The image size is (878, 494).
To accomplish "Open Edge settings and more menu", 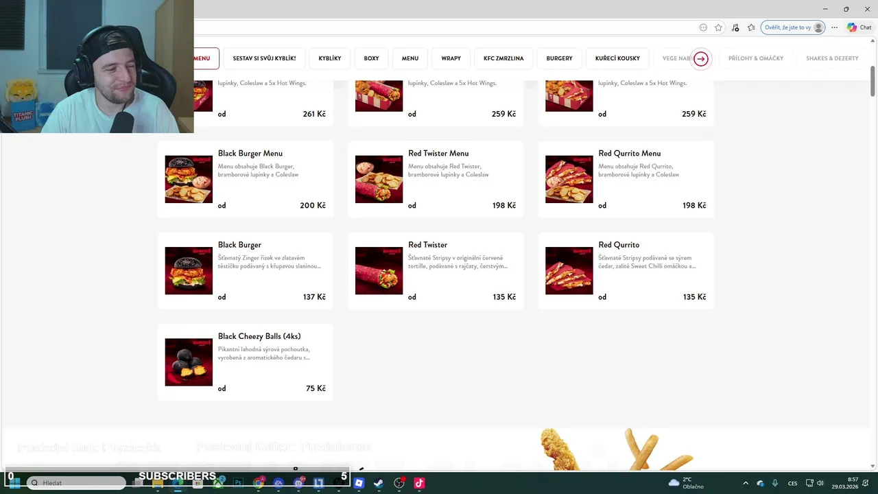I will tap(834, 27).
